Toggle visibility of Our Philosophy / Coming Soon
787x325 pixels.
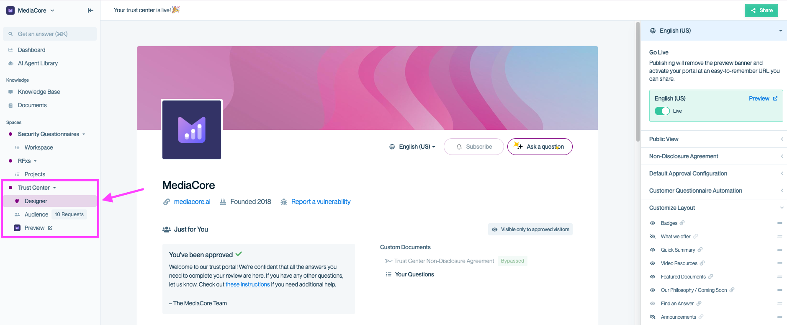tap(652, 290)
